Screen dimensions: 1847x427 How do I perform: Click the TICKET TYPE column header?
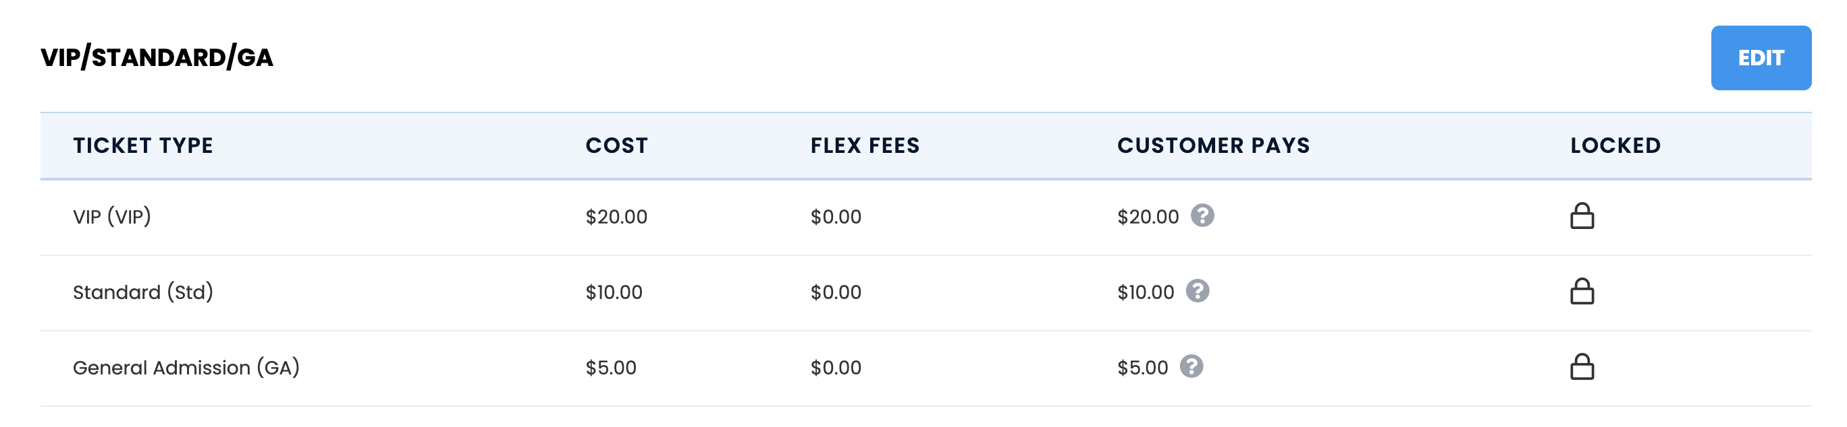click(143, 145)
